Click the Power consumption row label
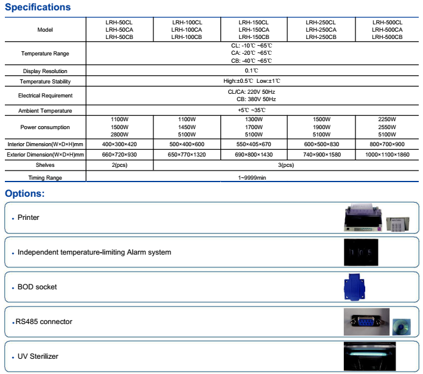 pyautogui.click(x=45, y=127)
